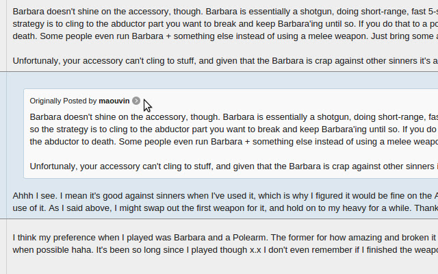Viewport: 438px width, 274px height.
Task: Click the quoted line 'so the strategy is to cling'
Action: click(234, 129)
